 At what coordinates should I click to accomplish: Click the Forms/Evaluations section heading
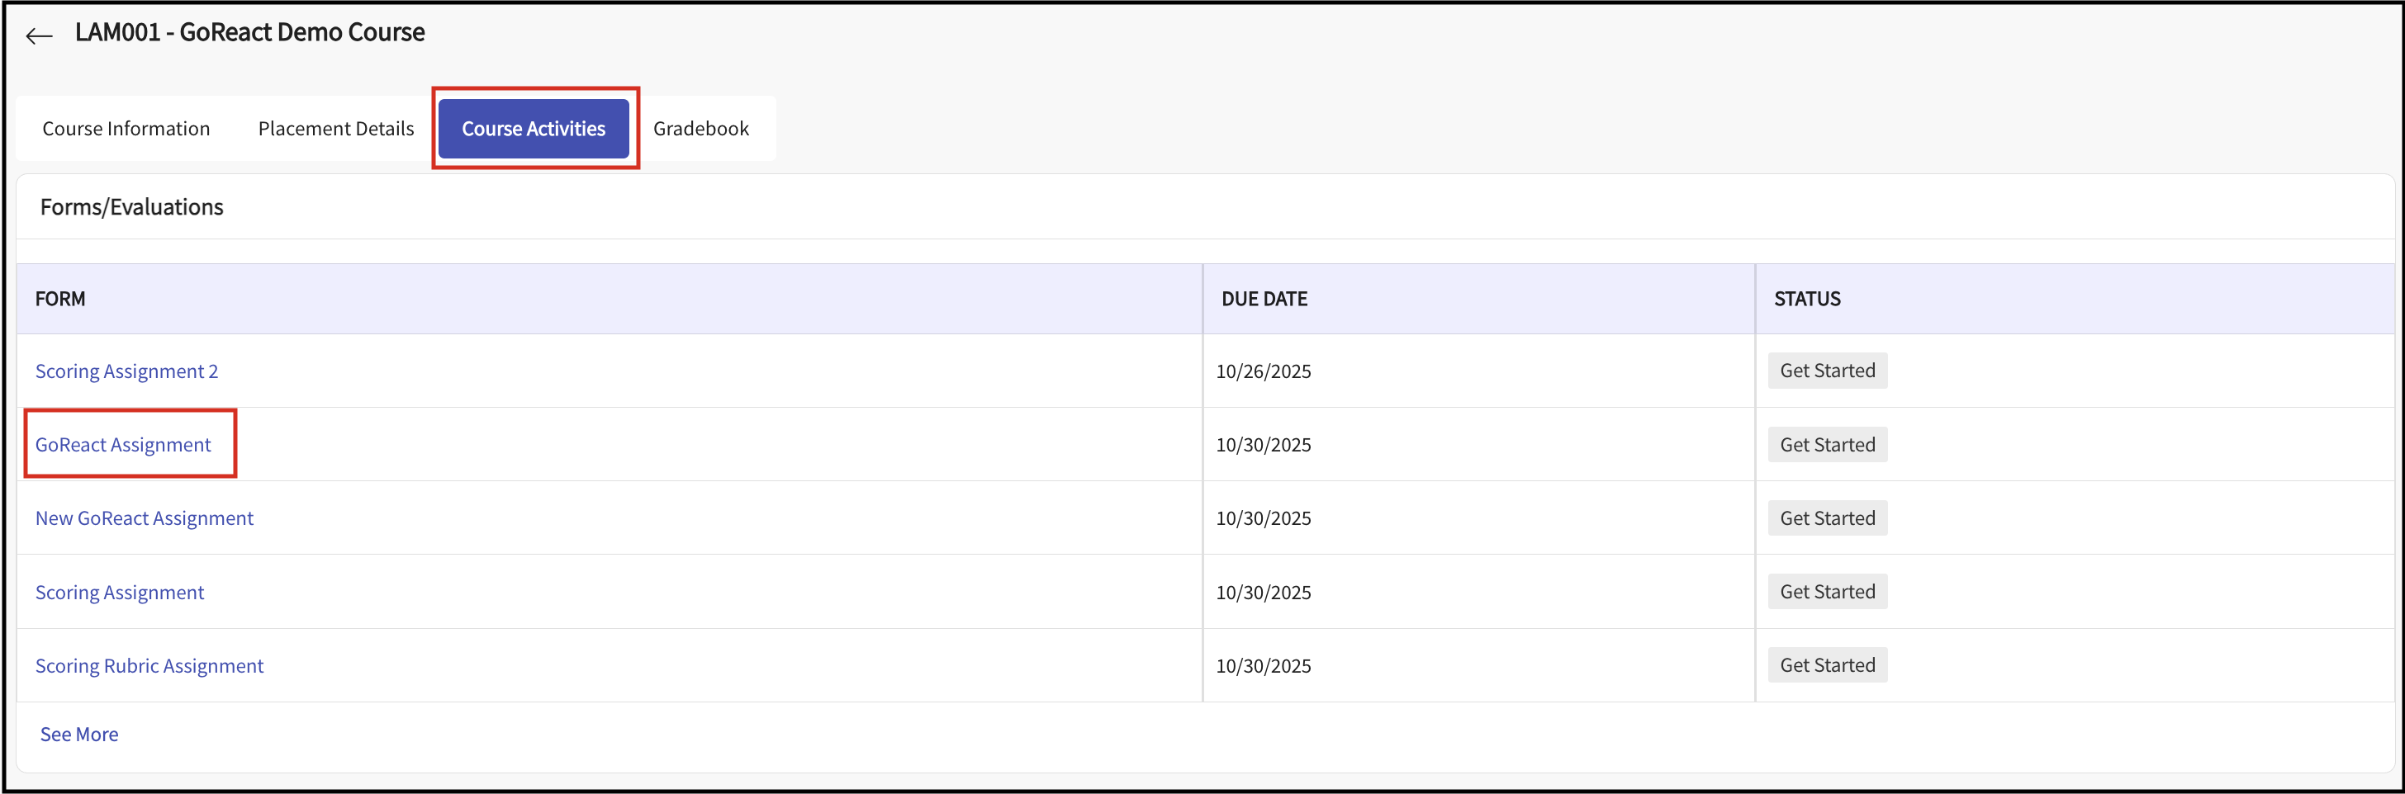pyautogui.click(x=131, y=207)
